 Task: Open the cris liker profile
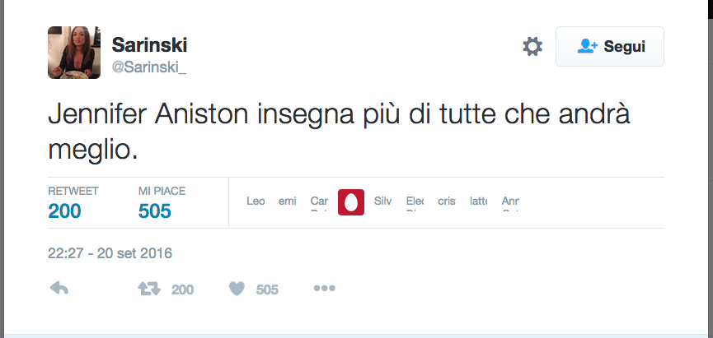[447, 201]
